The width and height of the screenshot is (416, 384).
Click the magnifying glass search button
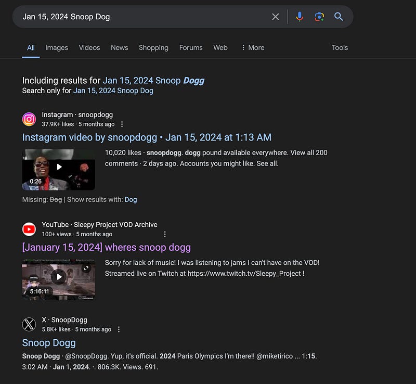[339, 17]
